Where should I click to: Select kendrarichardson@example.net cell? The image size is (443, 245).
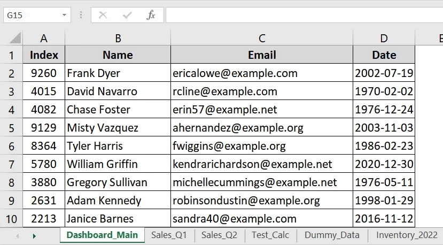coord(262,164)
